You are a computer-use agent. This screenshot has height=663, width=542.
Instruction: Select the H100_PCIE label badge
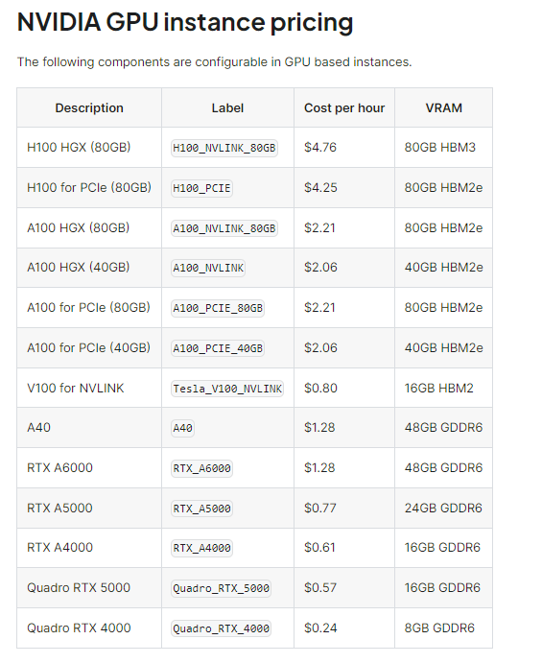click(x=201, y=188)
